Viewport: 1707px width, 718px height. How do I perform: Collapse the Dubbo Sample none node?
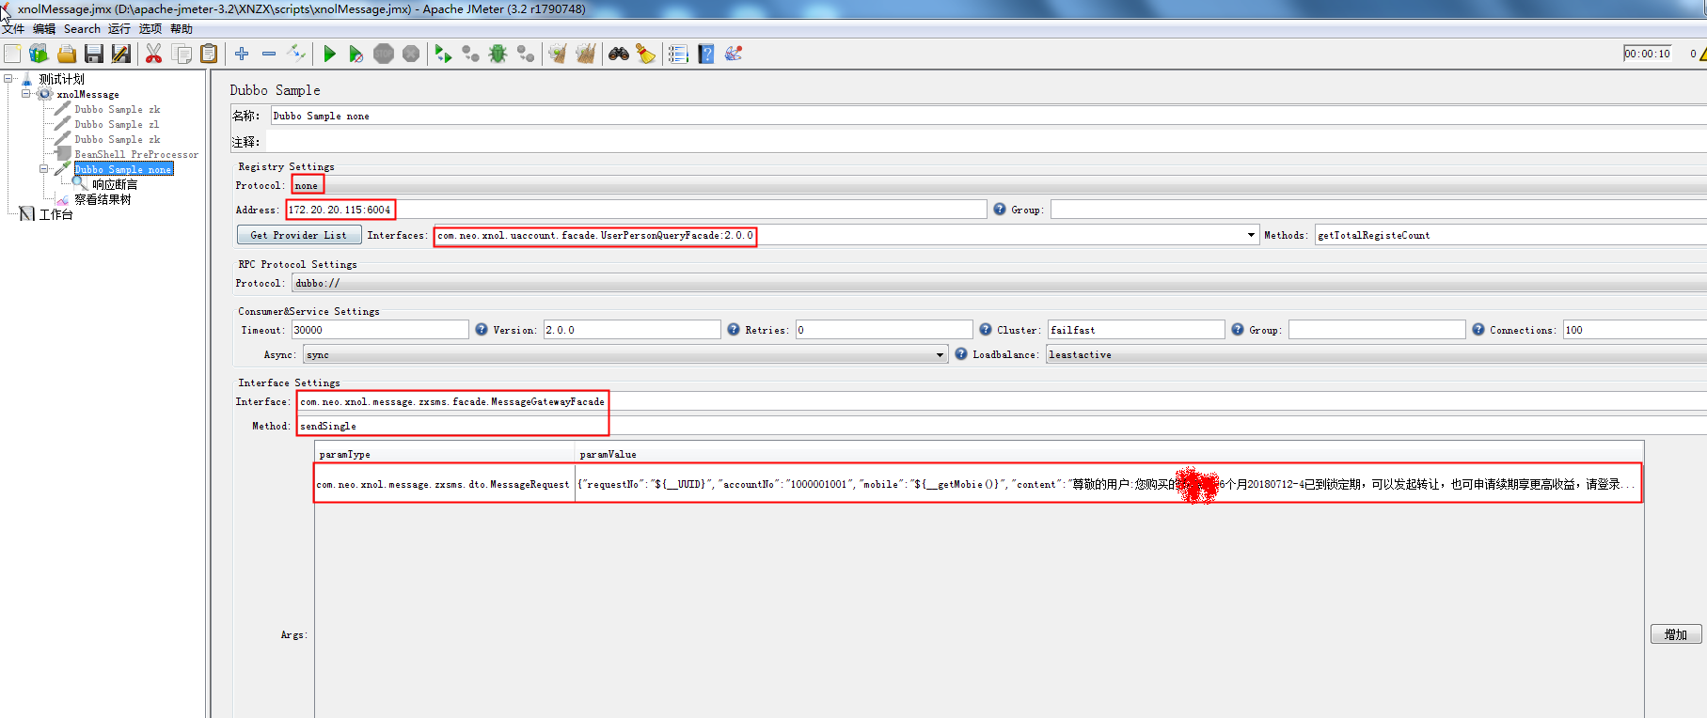tap(44, 169)
